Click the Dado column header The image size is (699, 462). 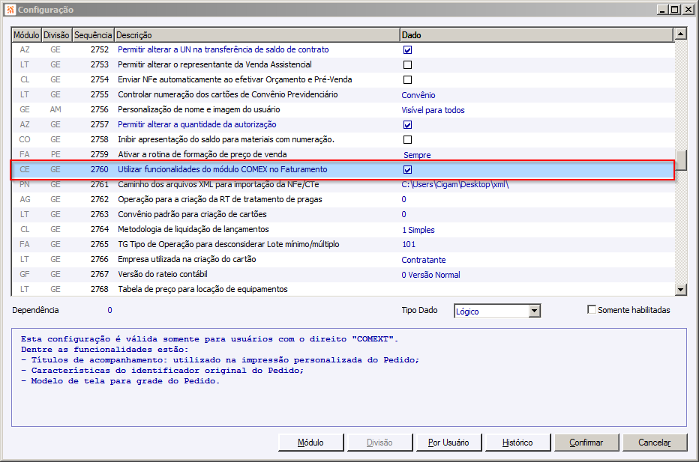point(537,35)
